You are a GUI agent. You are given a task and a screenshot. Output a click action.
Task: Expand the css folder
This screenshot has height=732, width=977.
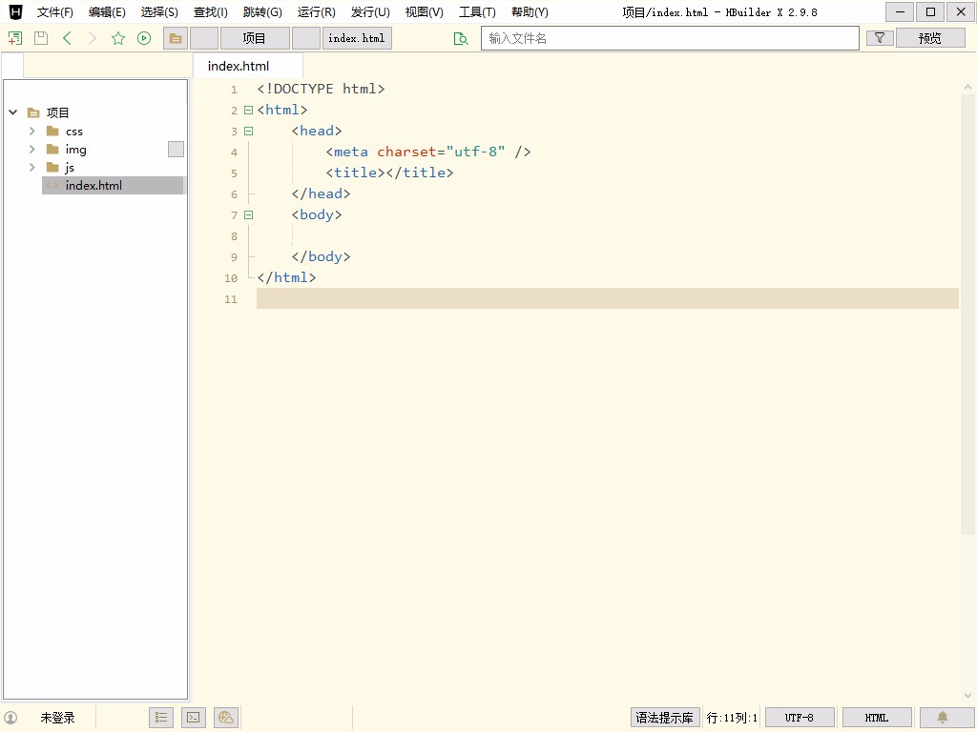31,131
